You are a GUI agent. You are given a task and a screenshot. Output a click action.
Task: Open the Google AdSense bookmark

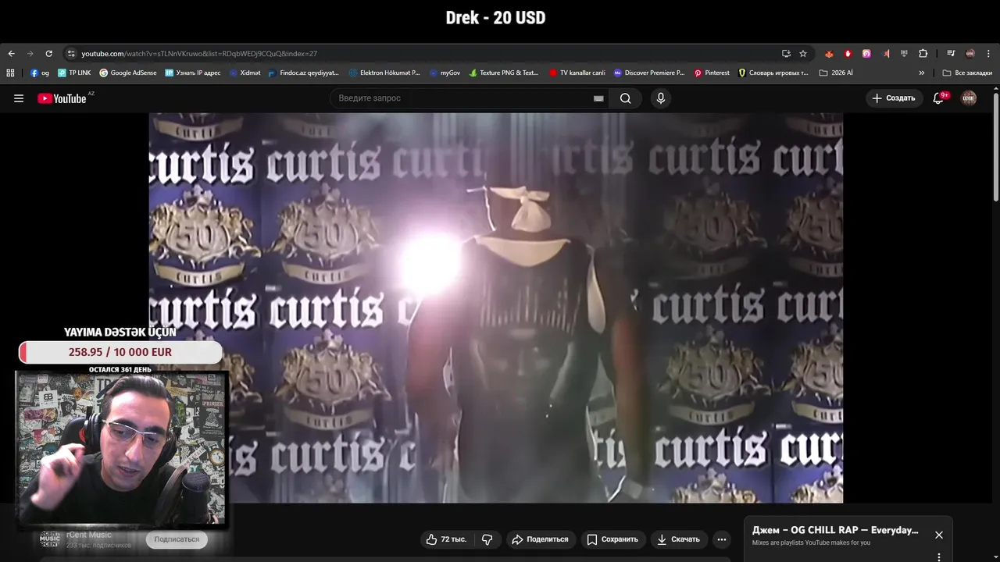point(128,73)
